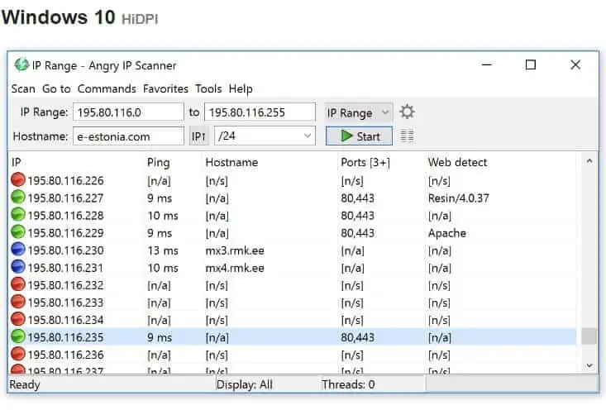
Task: Click the red status icon for 195.80.116.226
Action: (x=18, y=179)
